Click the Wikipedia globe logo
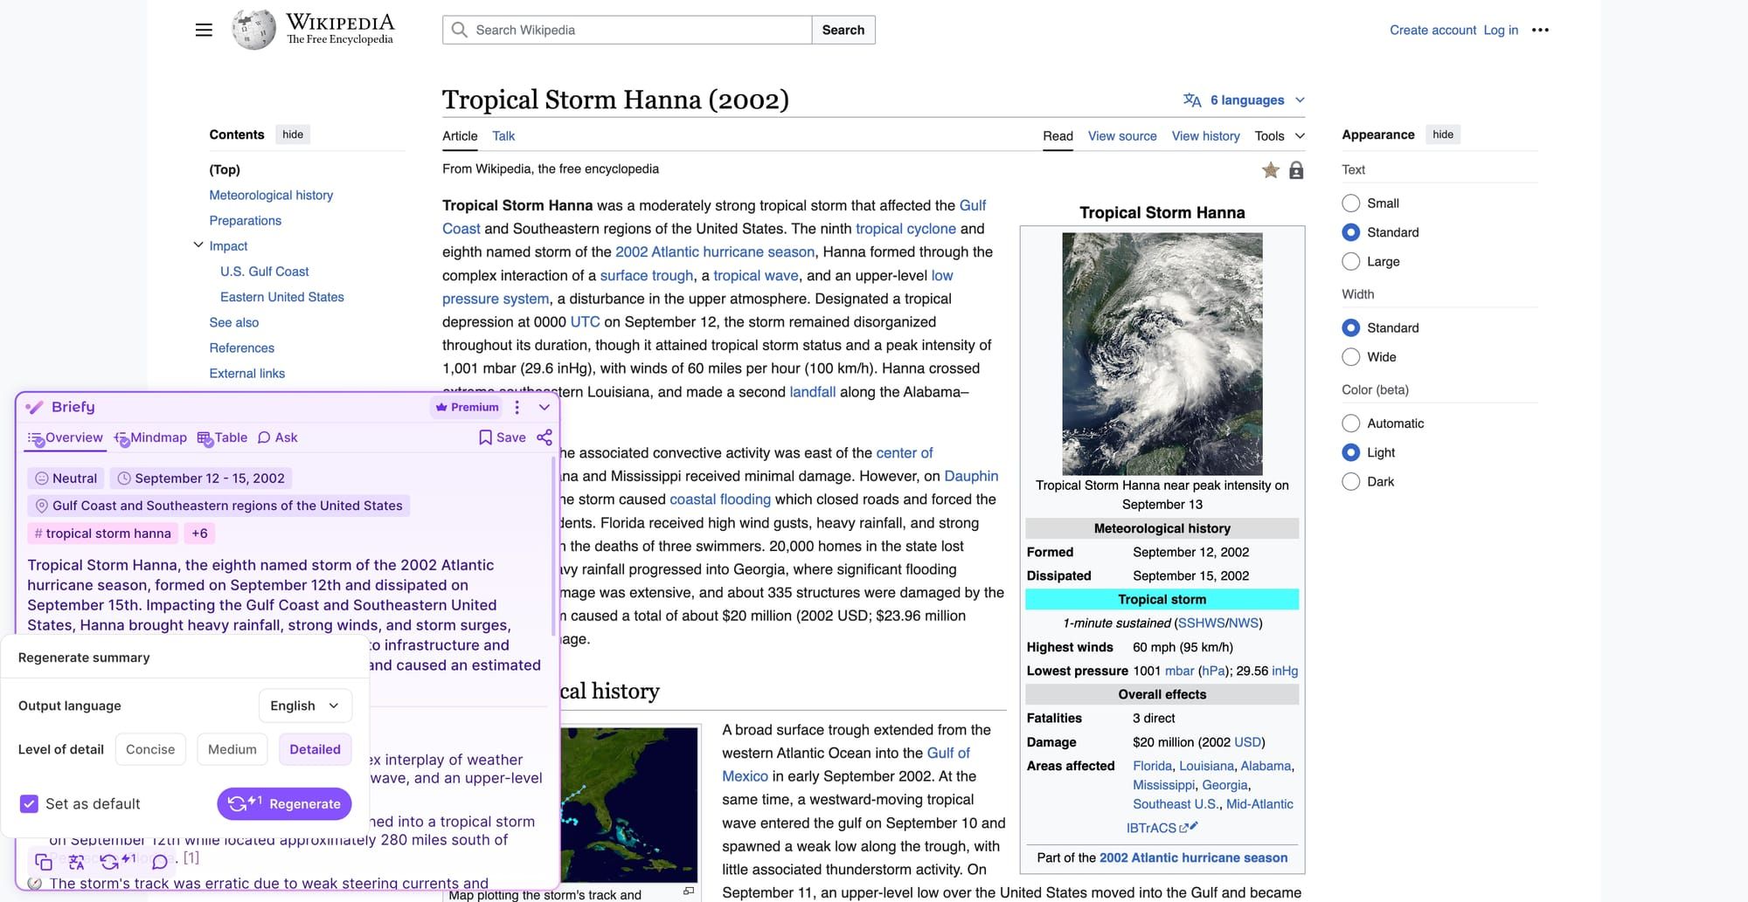 (x=253, y=30)
